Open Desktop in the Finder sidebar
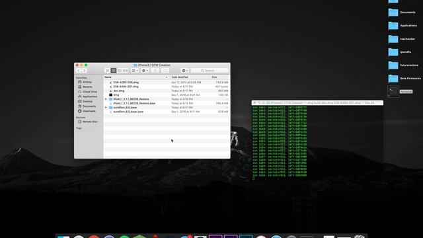Viewport: 423px width, 238px height. [x=85, y=101]
